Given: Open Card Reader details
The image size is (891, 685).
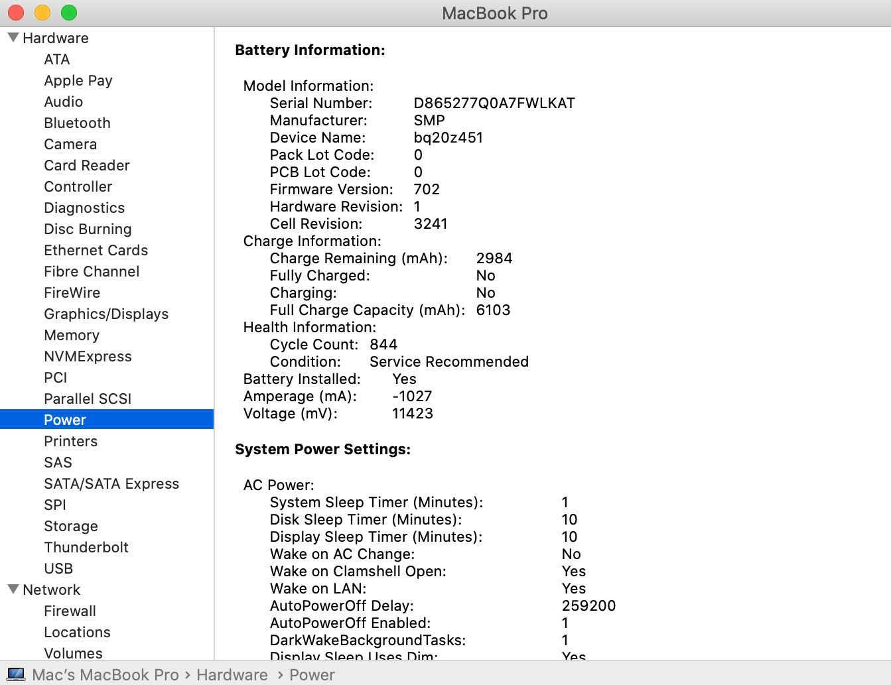Looking at the screenshot, I should pyautogui.click(x=86, y=165).
